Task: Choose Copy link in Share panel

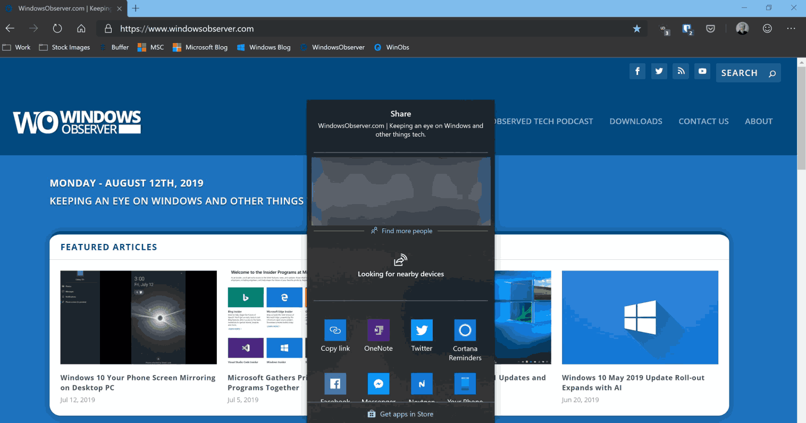Action: (x=335, y=336)
